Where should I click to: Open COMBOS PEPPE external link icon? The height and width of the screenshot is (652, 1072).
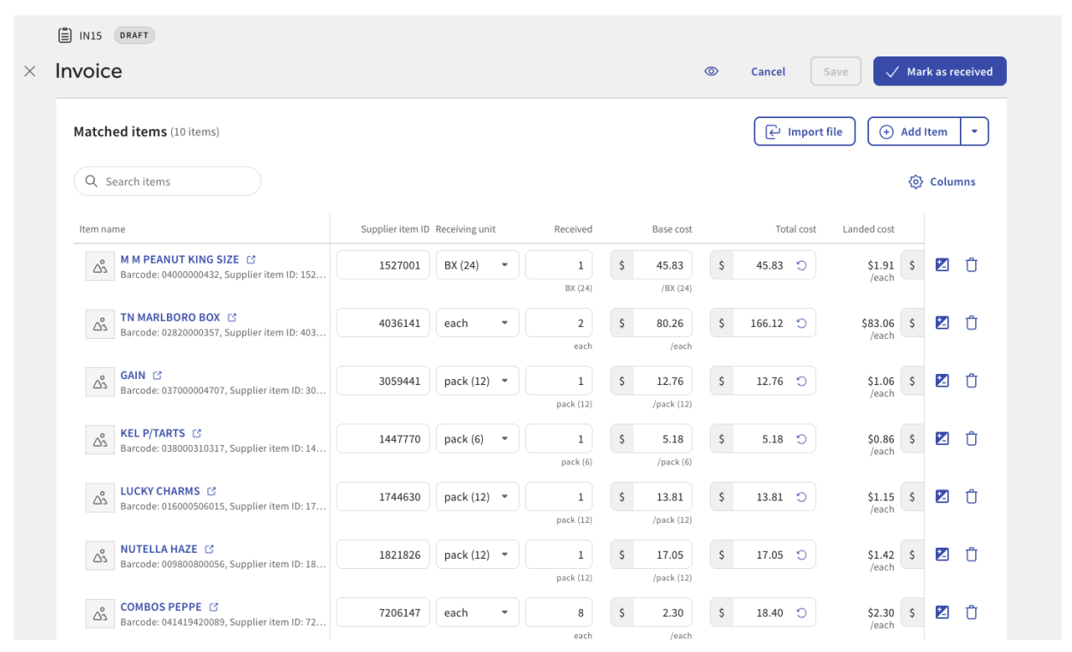click(x=213, y=608)
